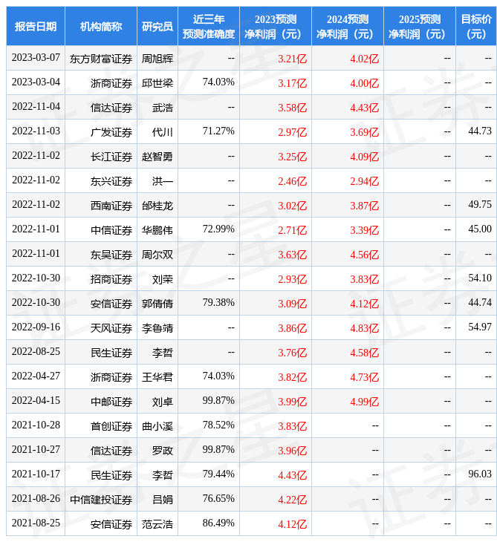Open the 东方财富证券 institution entry

click(x=101, y=59)
